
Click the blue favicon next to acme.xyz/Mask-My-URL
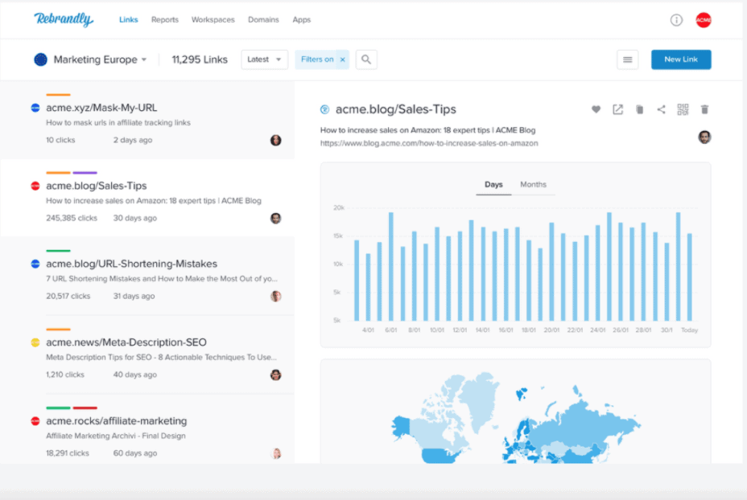(x=35, y=108)
